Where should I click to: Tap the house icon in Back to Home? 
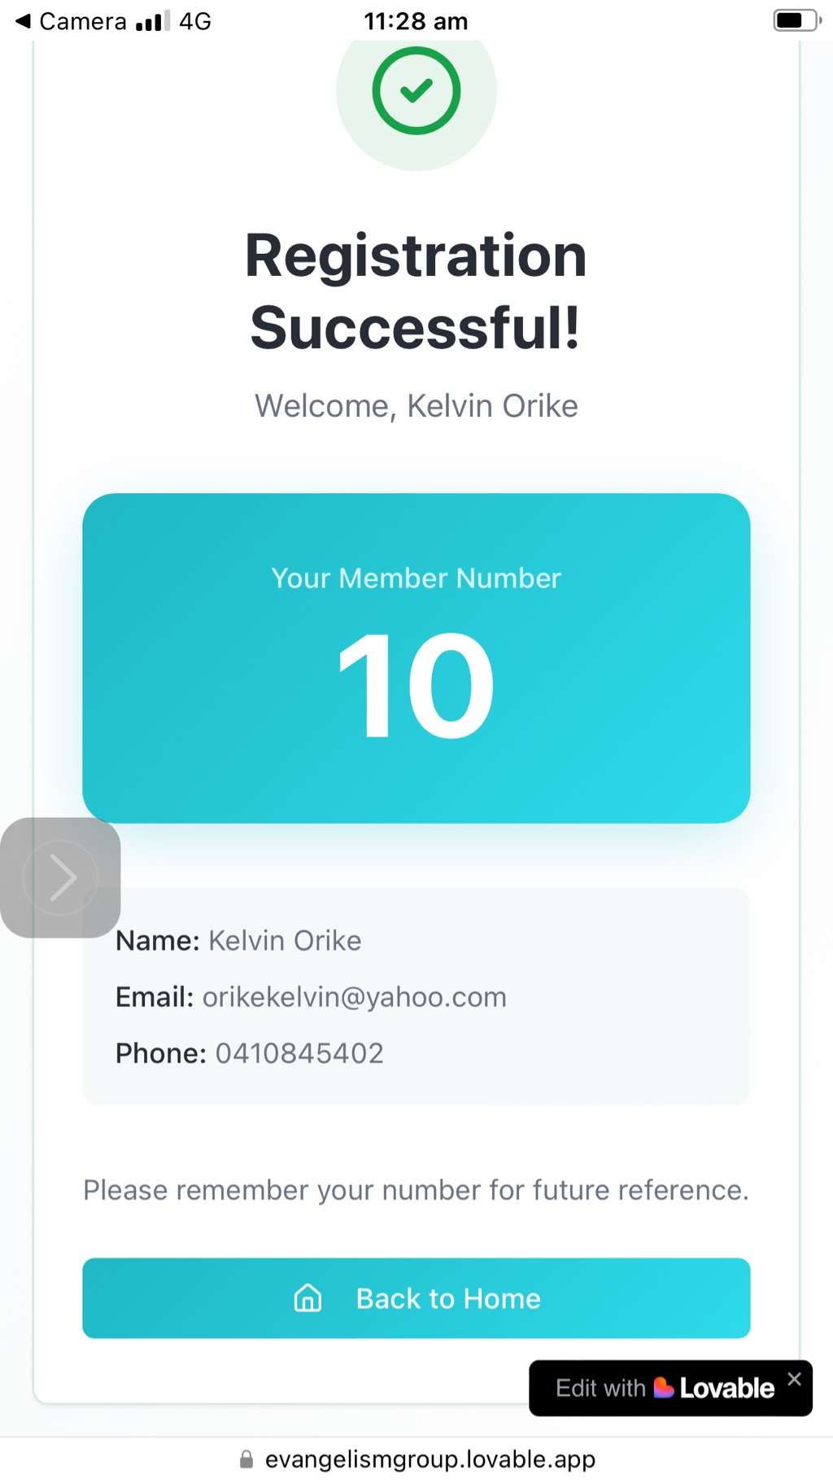pyautogui.click(x=307, y=1298)
